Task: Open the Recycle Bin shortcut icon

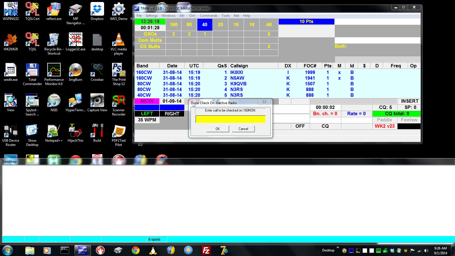Action: click(54, 44)
